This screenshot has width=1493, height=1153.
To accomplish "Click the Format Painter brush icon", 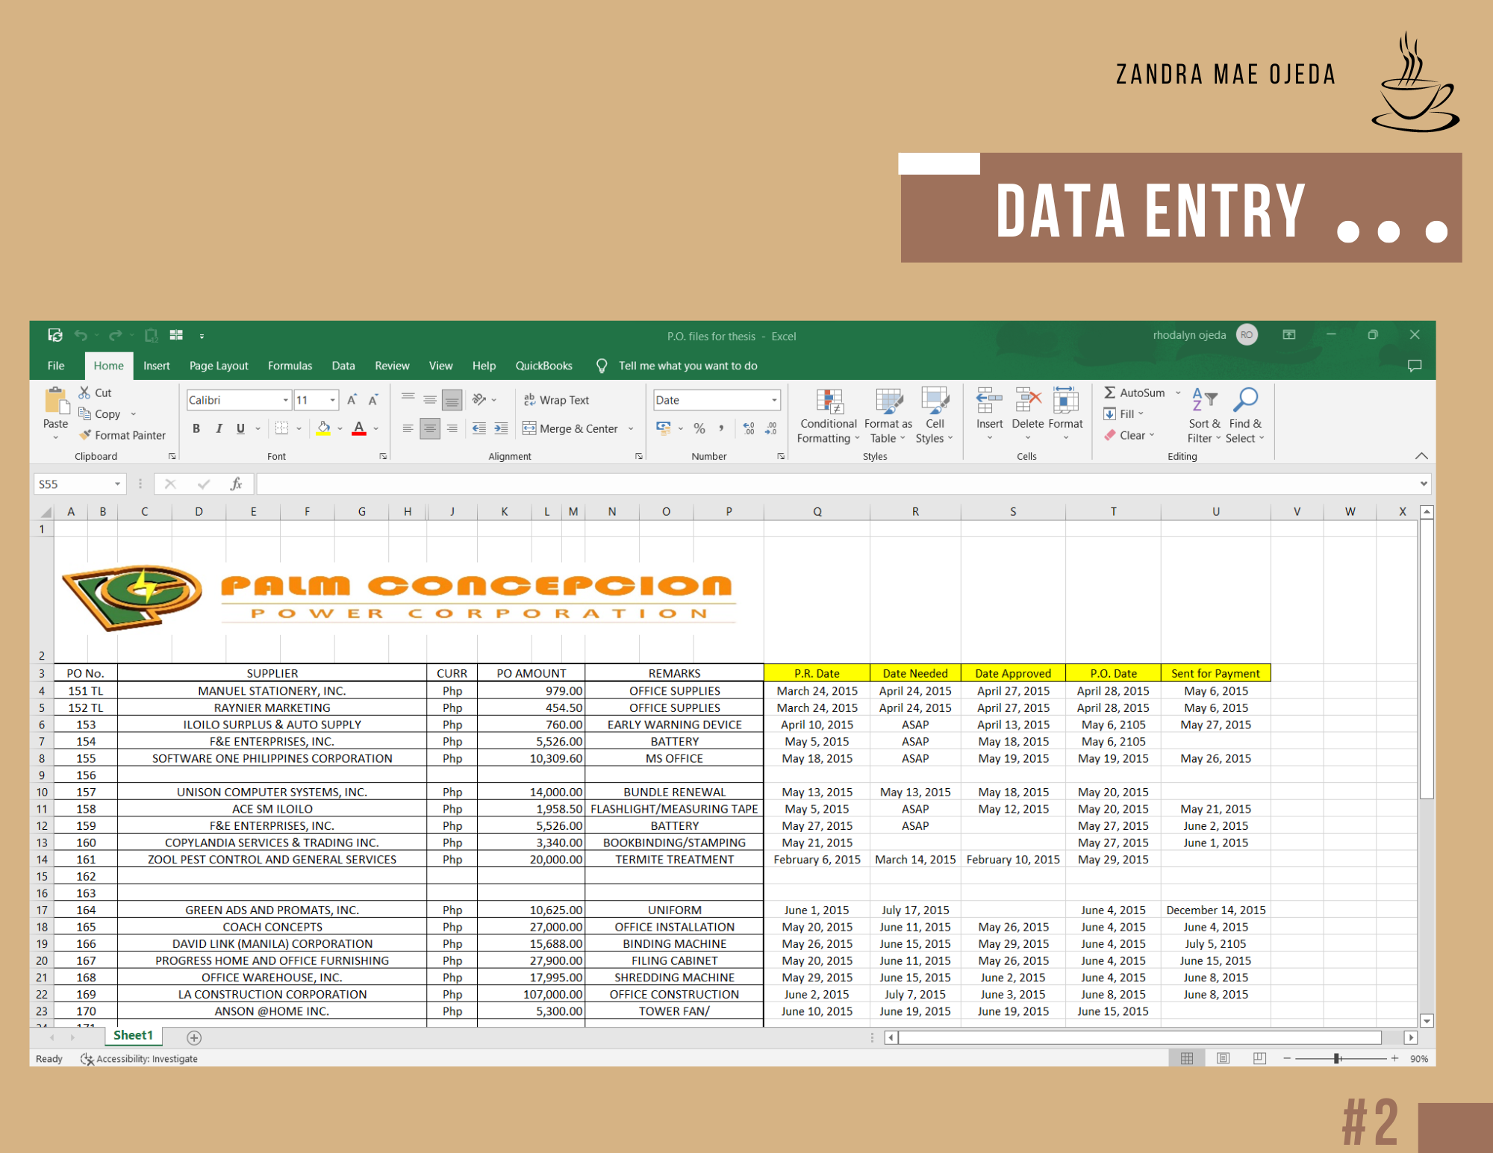I will point(86,435).
